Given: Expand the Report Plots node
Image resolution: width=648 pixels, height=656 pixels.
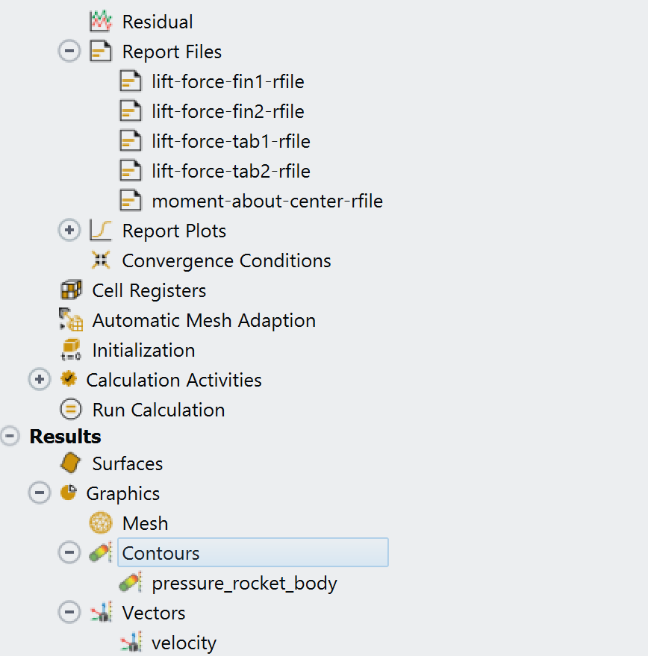Looking at the screenshot, I should (x=69, y=231).
